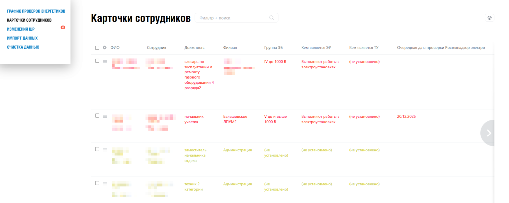
Task: Sort by Филиал column header
Action: (x=230, y=48)
